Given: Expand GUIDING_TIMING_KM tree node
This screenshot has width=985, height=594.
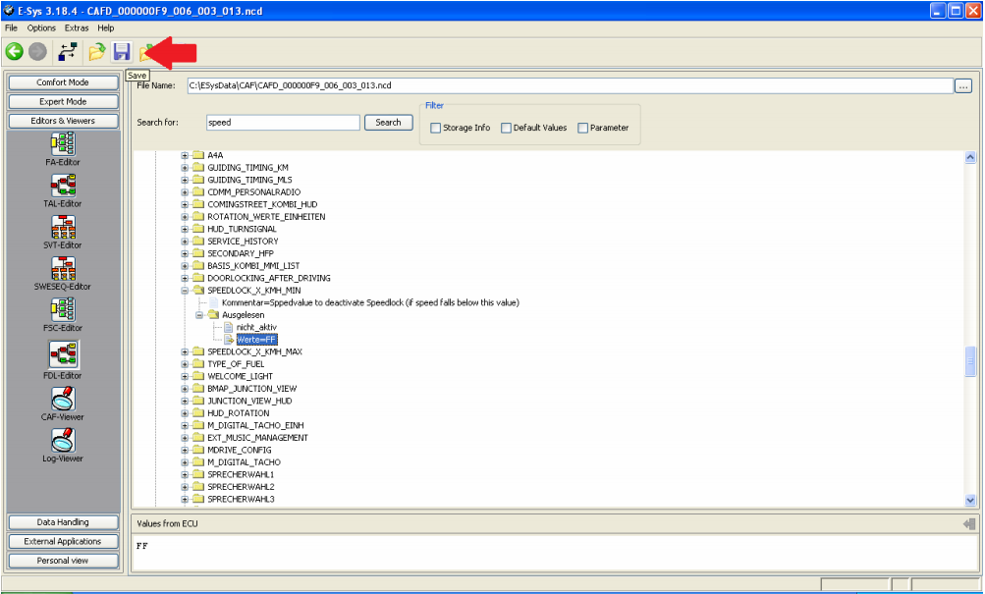Looking at the screenshot, I should 185,168.
